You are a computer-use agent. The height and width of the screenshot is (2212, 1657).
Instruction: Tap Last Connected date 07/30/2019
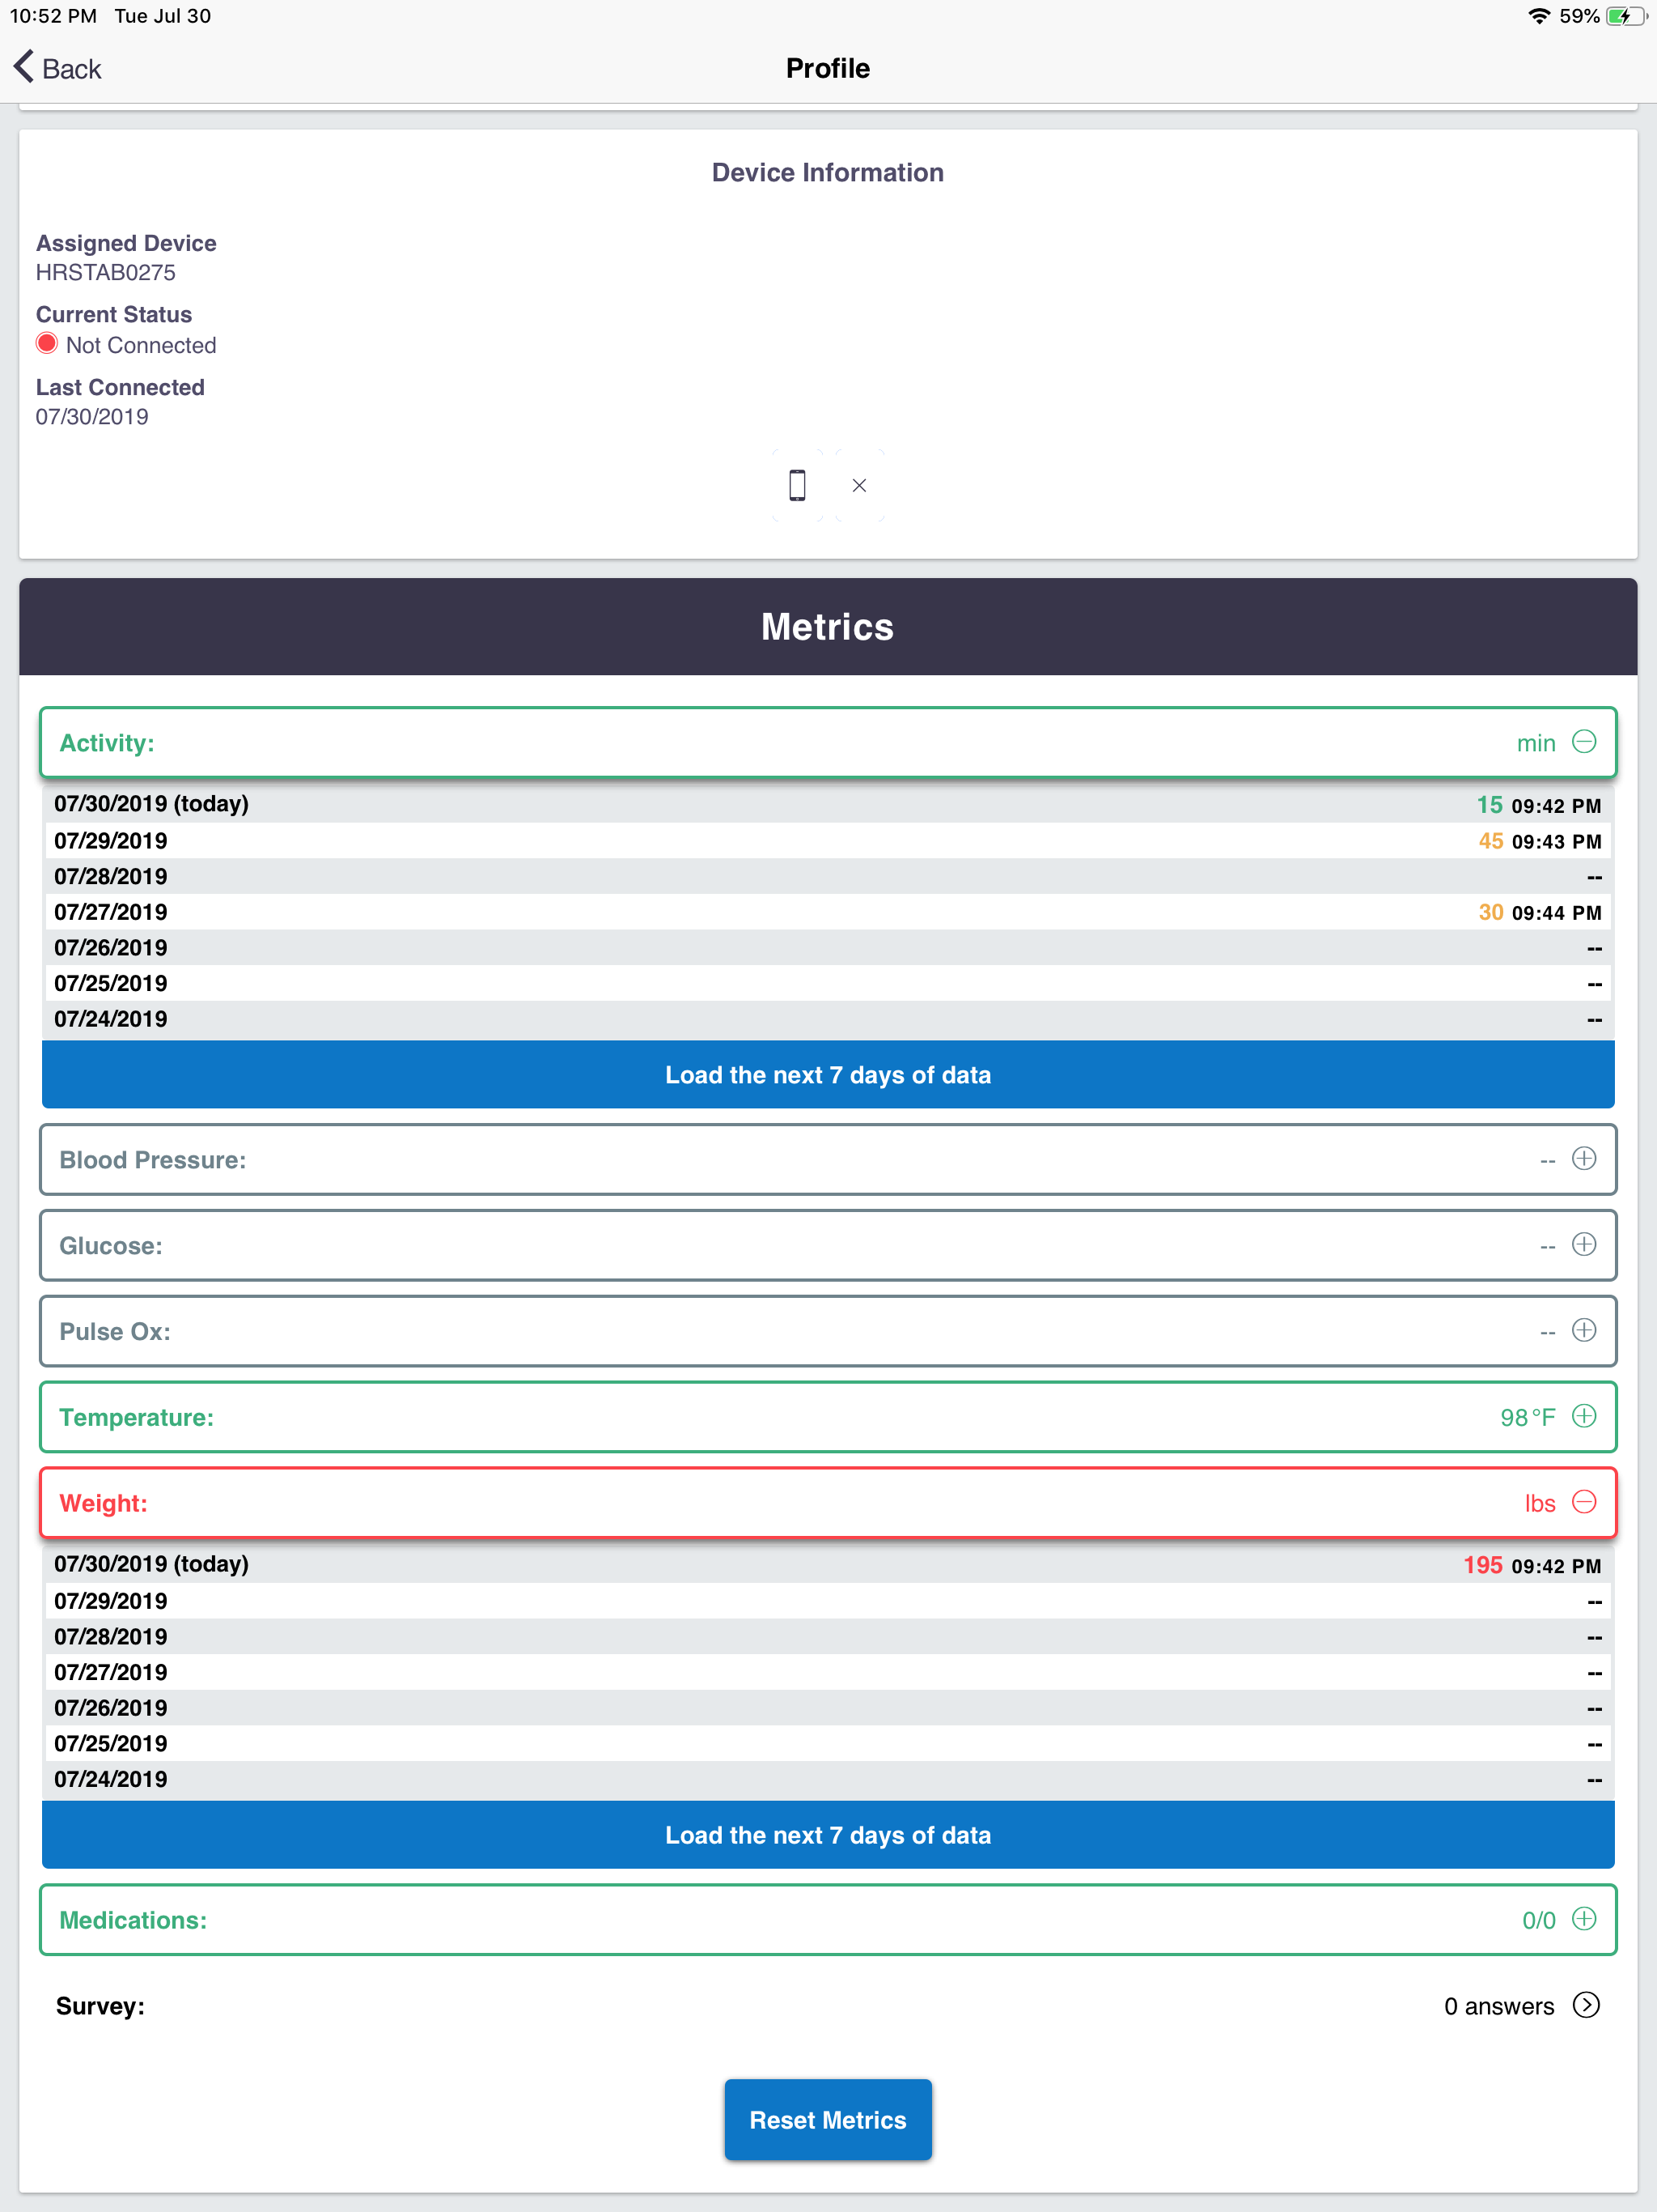coord(92,417)
